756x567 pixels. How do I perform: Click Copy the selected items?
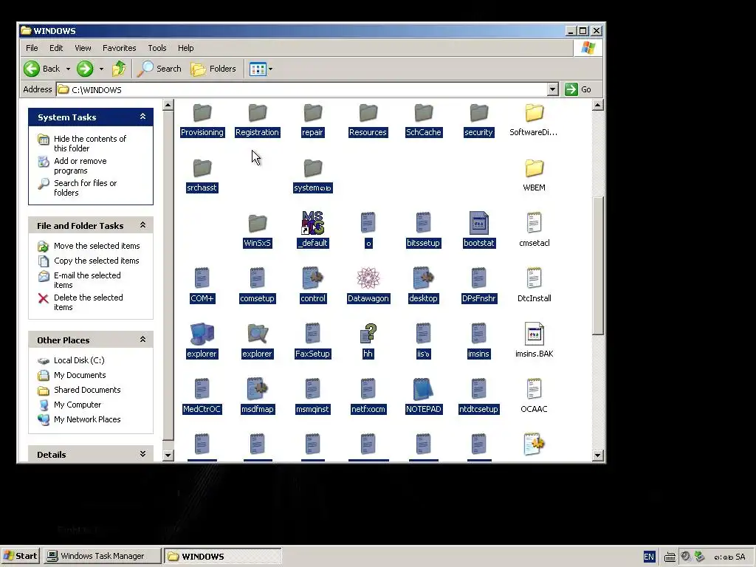(96, 261)
